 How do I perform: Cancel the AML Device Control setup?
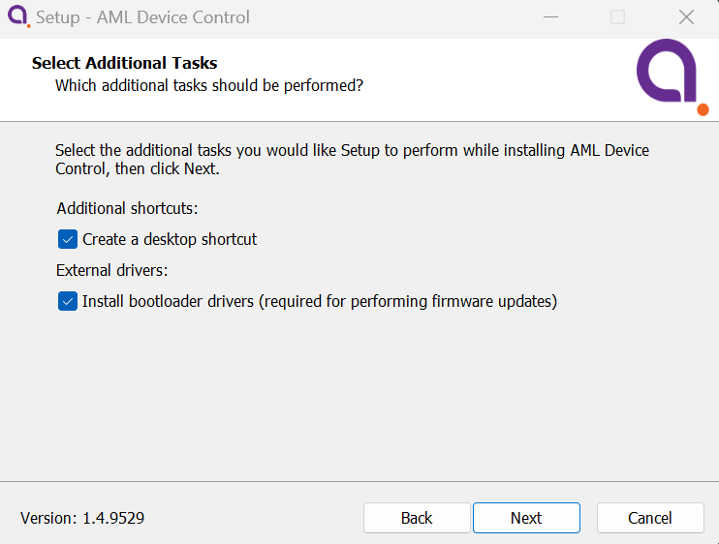click(650, 518)
